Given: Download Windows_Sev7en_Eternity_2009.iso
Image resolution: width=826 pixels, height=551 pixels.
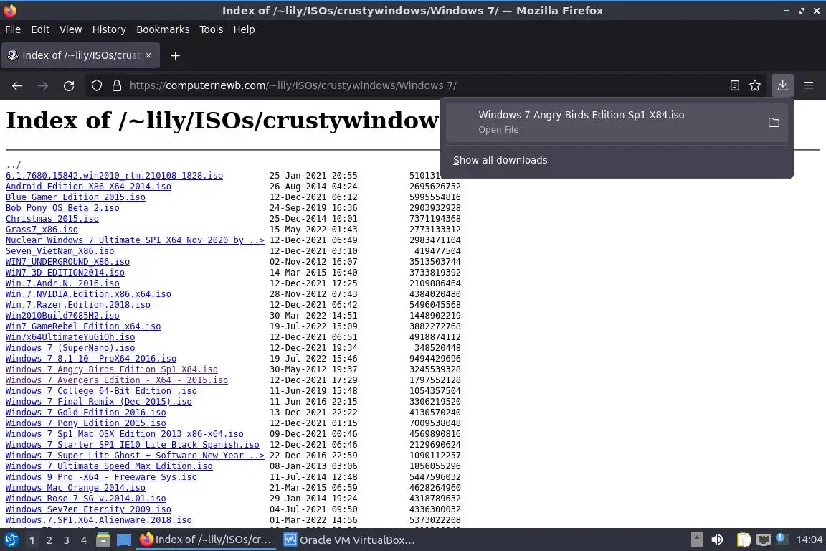Looking at the screenshot, I should pyautogui.click(x=88, y=509).
